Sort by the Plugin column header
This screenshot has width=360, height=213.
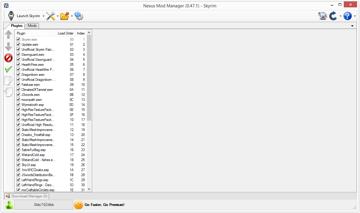(35, 33)
